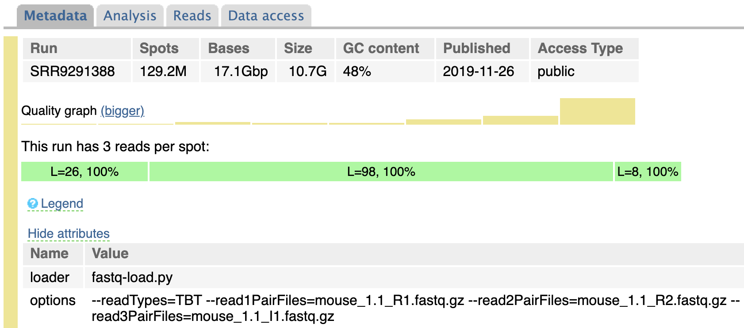Click the L=98 read segment bar

pyautogui.click(x=381, y=172)
